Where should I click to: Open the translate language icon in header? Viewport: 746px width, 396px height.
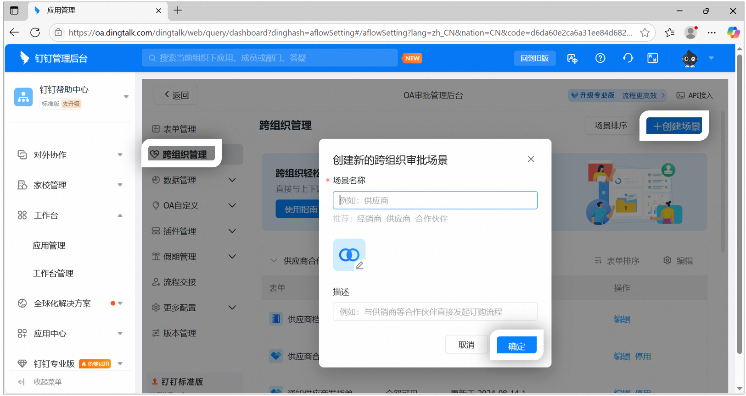coord(572,58)
